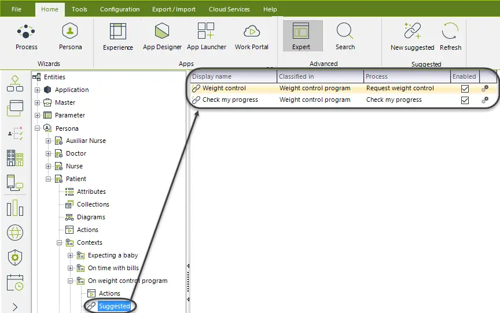
Task: Open the Cloud Services ribbon tab
Action: [229, 9]
